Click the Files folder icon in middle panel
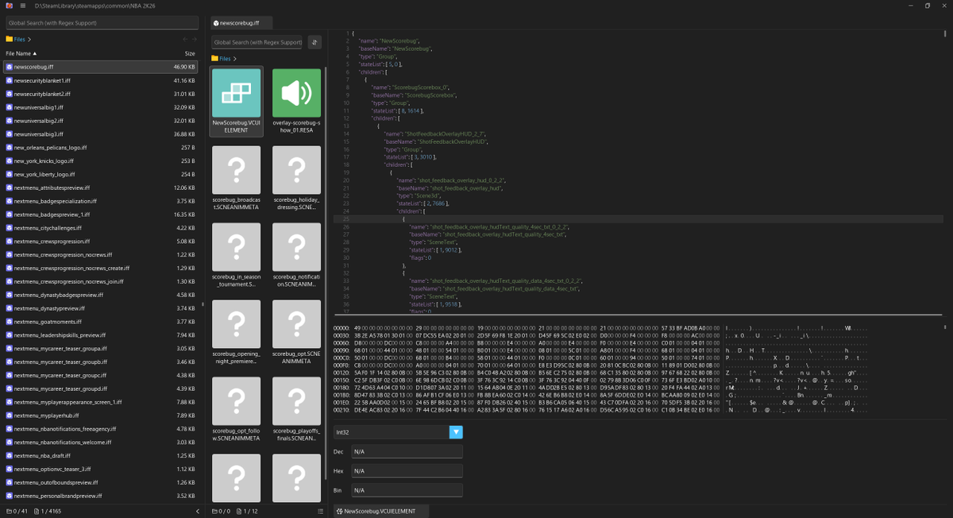Viewport: 953px width, 518px height. click(215, 59)
